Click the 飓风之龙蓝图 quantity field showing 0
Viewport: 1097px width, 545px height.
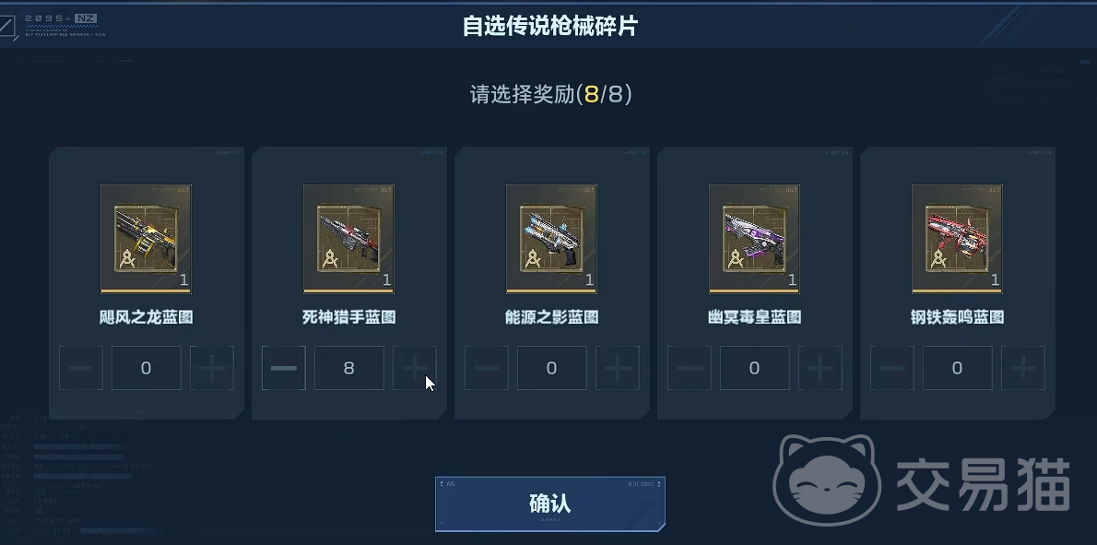pos(146,368)
